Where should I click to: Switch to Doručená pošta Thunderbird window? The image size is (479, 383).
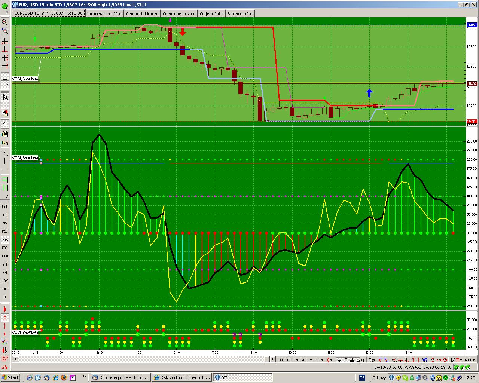[x=120, y=377]
